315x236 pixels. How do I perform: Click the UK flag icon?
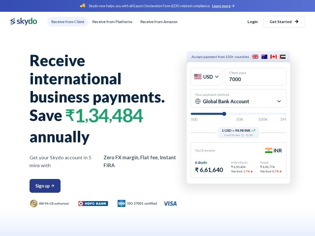click(x=255, y=57)
